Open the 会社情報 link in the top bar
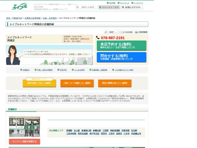 [112, 3]
